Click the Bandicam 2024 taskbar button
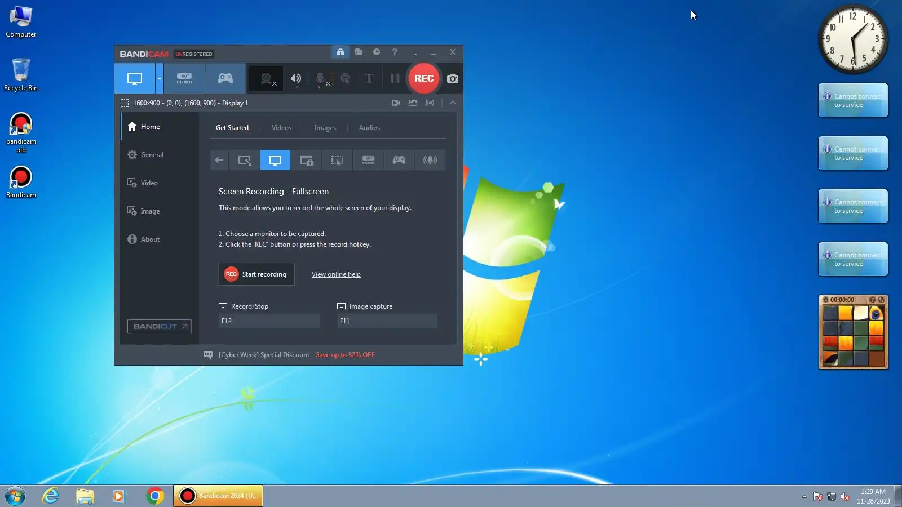The image size is (902, 507). click(x=218, y=496)
